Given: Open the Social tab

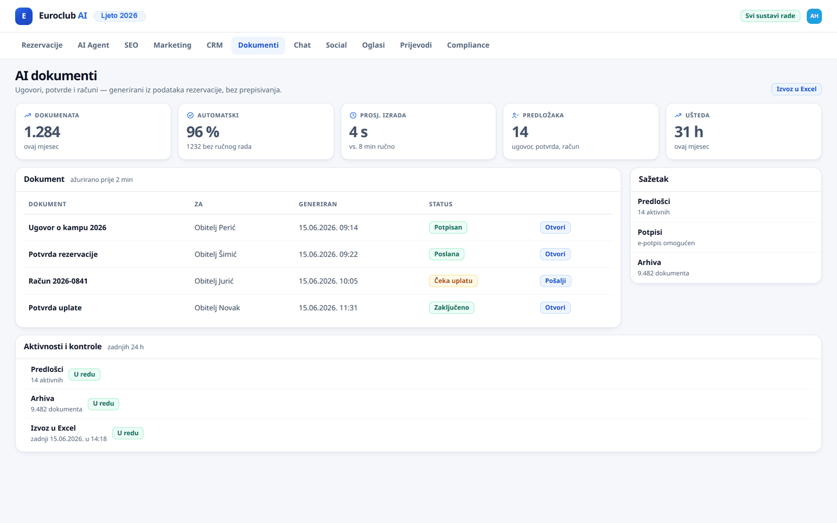Looking at the screenshot, I should tap(336, 45).
